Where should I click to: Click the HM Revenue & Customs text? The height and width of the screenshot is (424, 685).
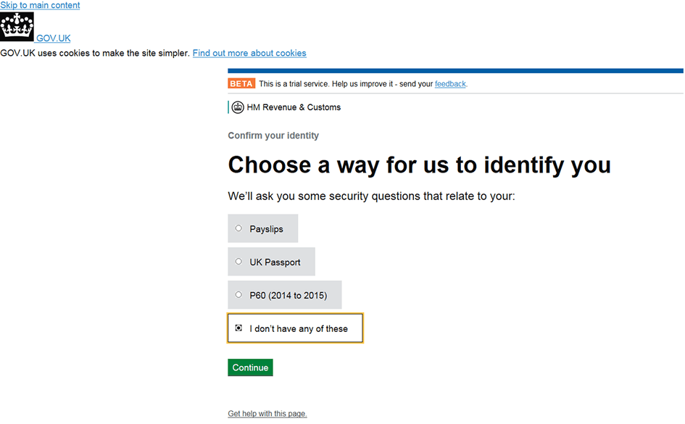[x=294, y=107]
